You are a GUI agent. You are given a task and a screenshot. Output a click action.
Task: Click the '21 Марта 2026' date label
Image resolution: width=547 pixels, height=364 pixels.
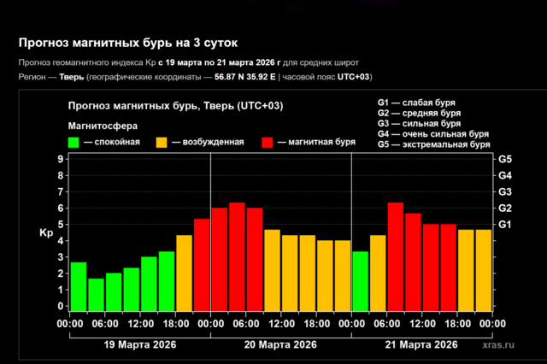pyautogui.click(x=421, y=345)
